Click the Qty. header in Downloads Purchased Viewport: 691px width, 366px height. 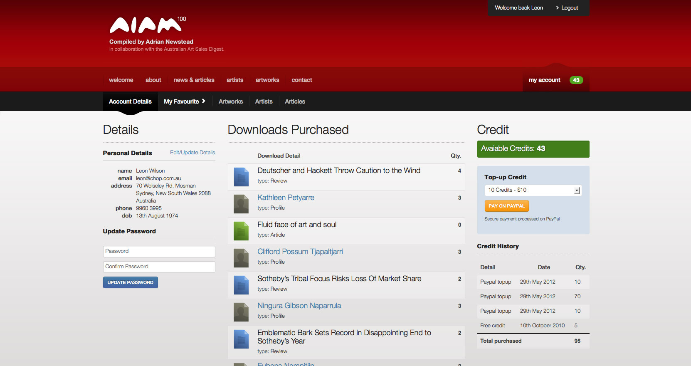(456, 156)
